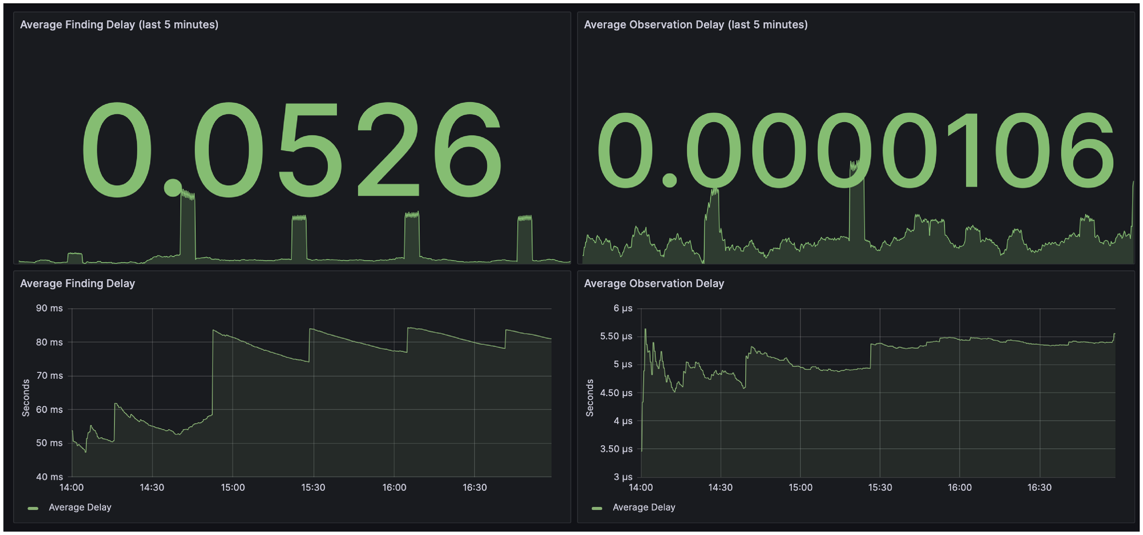Click 16:30 time marker on Finding Delay graph
1143x535 pixels.
point(474,487)
